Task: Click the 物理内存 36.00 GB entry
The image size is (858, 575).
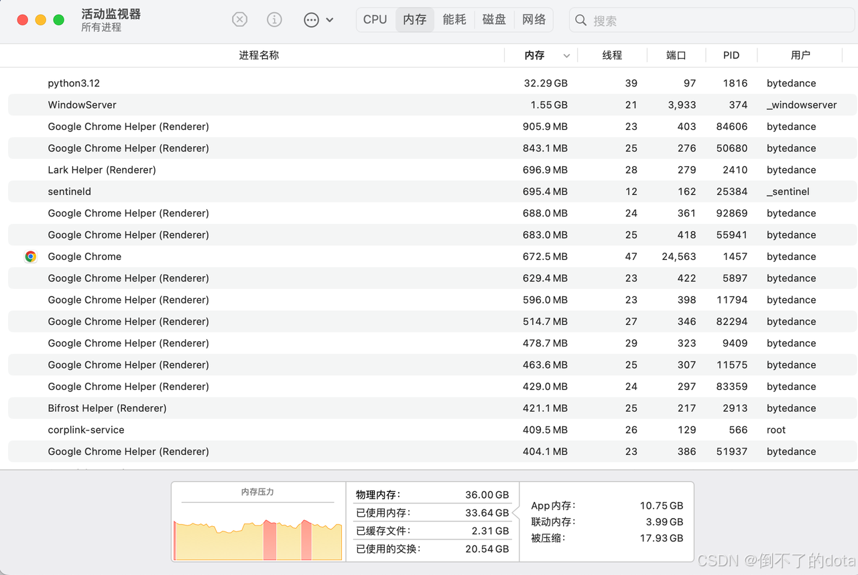Action: coord(432,495)
